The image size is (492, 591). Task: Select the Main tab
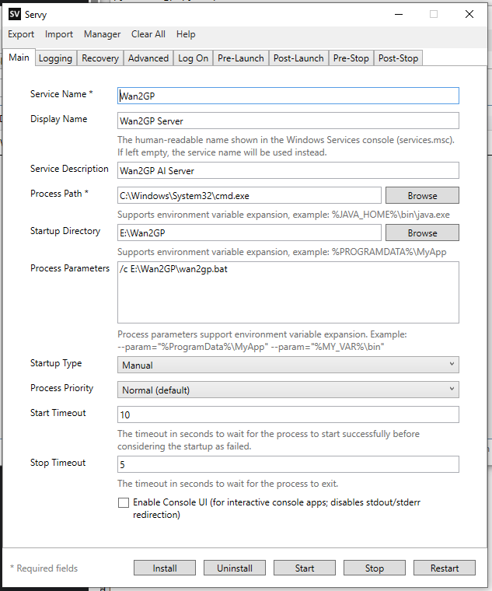click(x=19, y=58)
